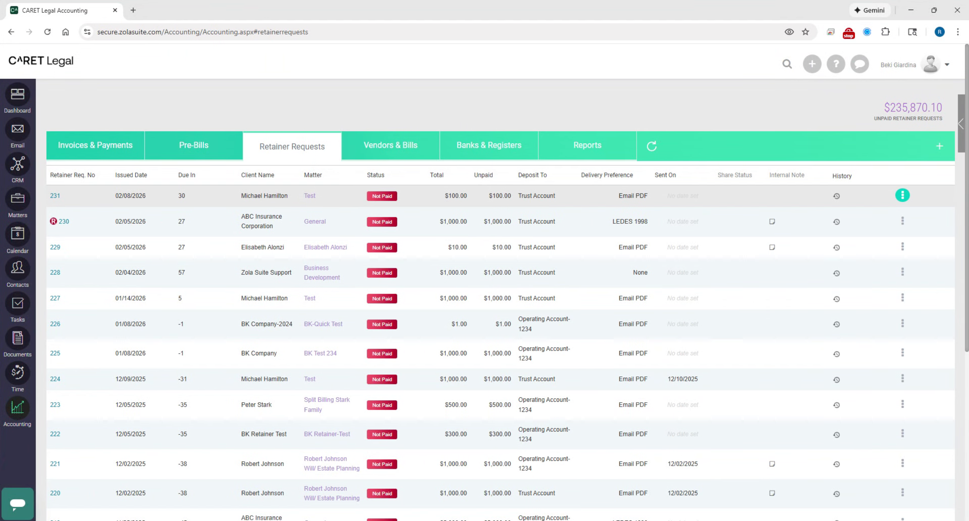Open internal note for request 230
Screen dimensions: 969x521
pyautogui.click(x=772, y=221)
